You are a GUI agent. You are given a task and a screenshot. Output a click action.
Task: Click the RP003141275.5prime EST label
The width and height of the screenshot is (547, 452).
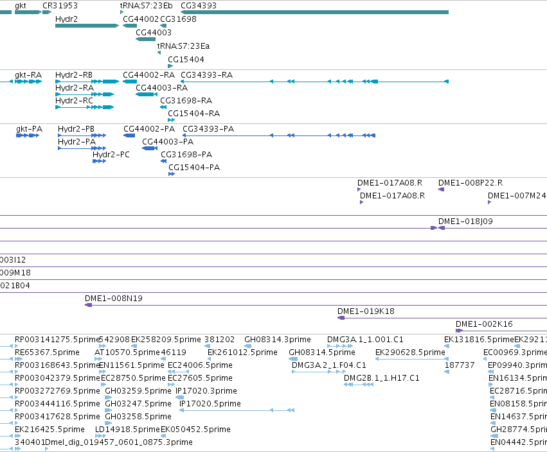tap(58, 340)
